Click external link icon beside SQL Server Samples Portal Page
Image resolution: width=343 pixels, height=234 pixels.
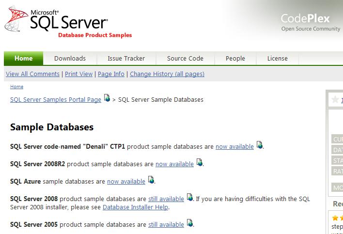coord(107,98)
